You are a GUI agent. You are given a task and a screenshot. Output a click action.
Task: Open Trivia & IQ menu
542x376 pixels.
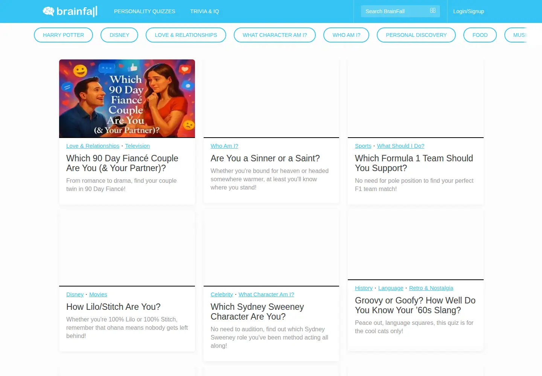204,11
